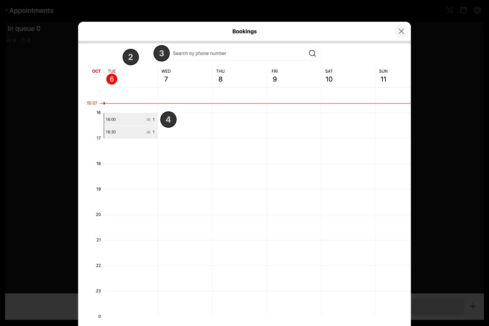Click the document count icon under In queue
This screenshot has width=489, height=326.
(x=23, y=40)
